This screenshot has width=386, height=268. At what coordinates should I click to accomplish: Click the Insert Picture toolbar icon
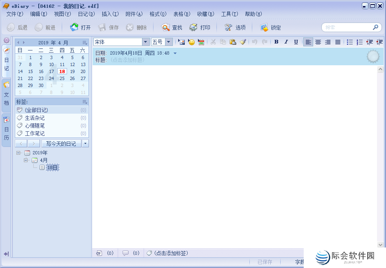tap(181, 42)
